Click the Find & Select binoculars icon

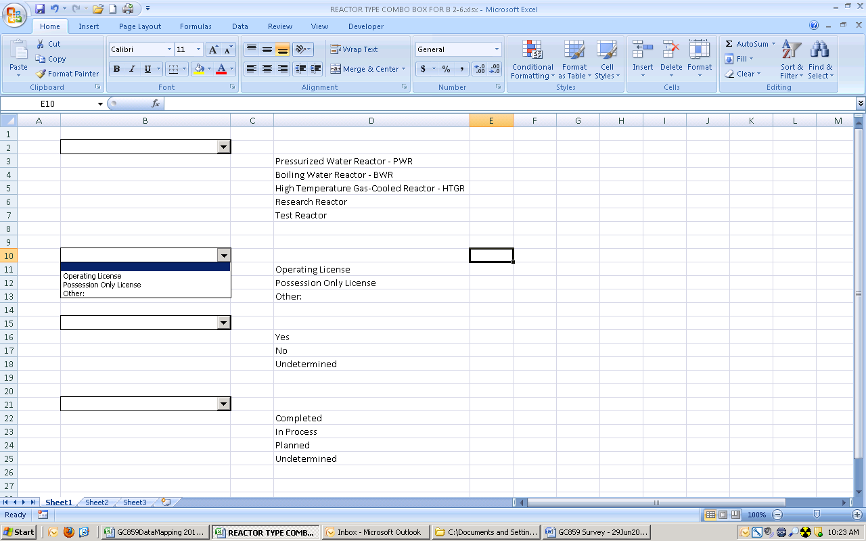820,51
